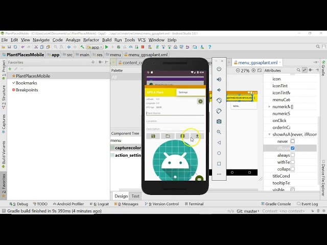Click the save icon button in the phone app

pos(153,136)
